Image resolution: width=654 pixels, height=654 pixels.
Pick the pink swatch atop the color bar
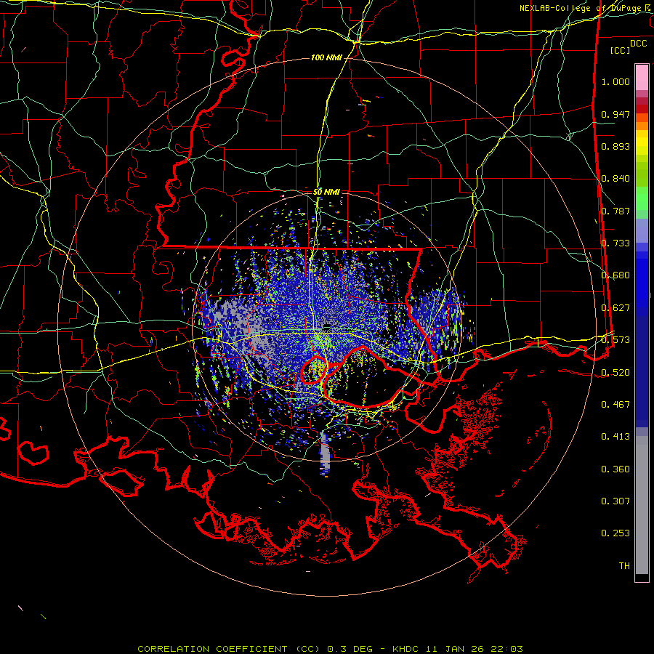pyautogui.click(x=642, y=78)
